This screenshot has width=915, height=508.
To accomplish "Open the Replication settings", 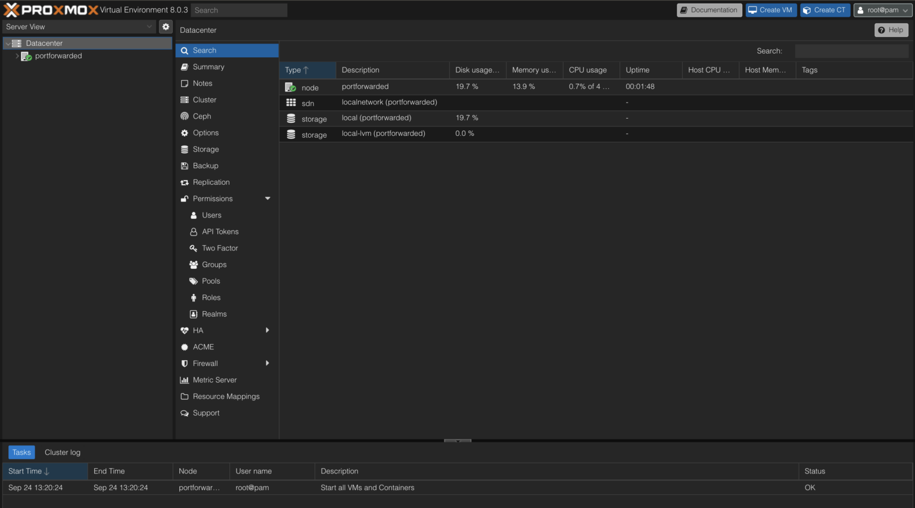I will point(212,182).
